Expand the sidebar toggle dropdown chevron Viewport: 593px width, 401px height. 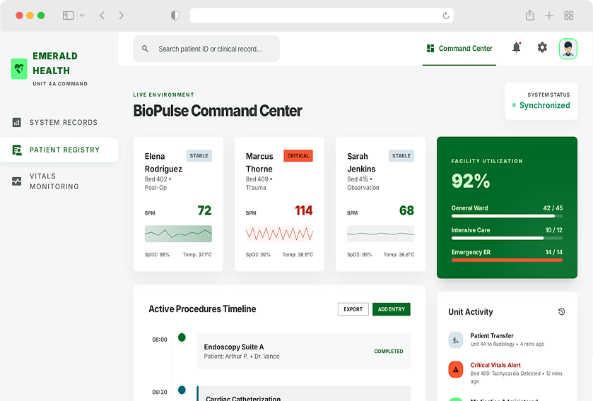pos(82,16)
